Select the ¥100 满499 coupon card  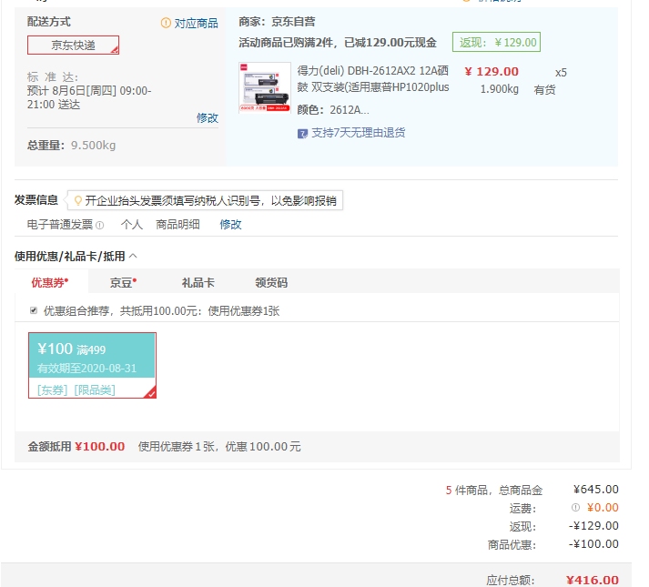click(x=92, y=365)
